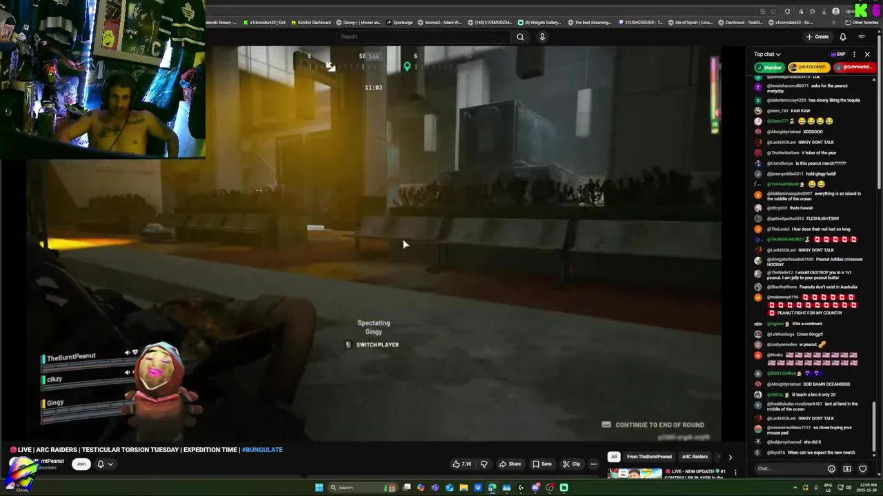Open taskbar language ENG US indicator
The height and width of the screenshot is (496, 883).
(x=829, y=488)
